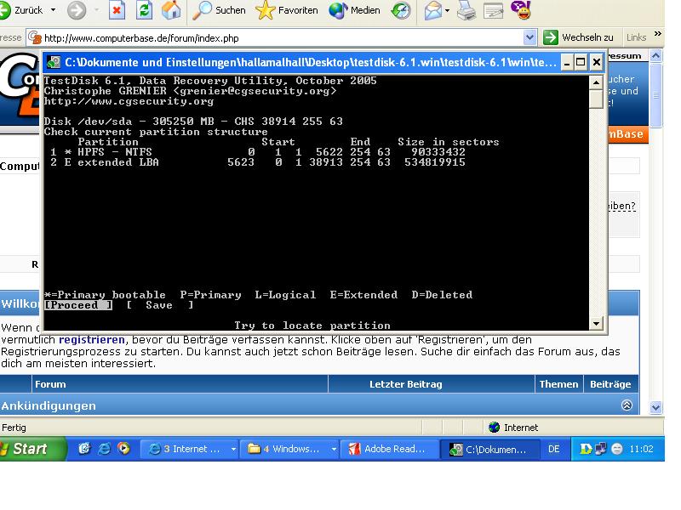Click browser page scrollbar up arrow
The height and width of the screenshot is (510, 681).
click(655, 55)
